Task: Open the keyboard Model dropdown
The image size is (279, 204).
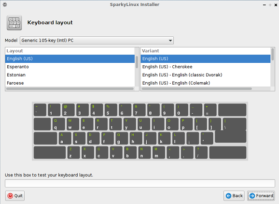Action: pos(97,41)
